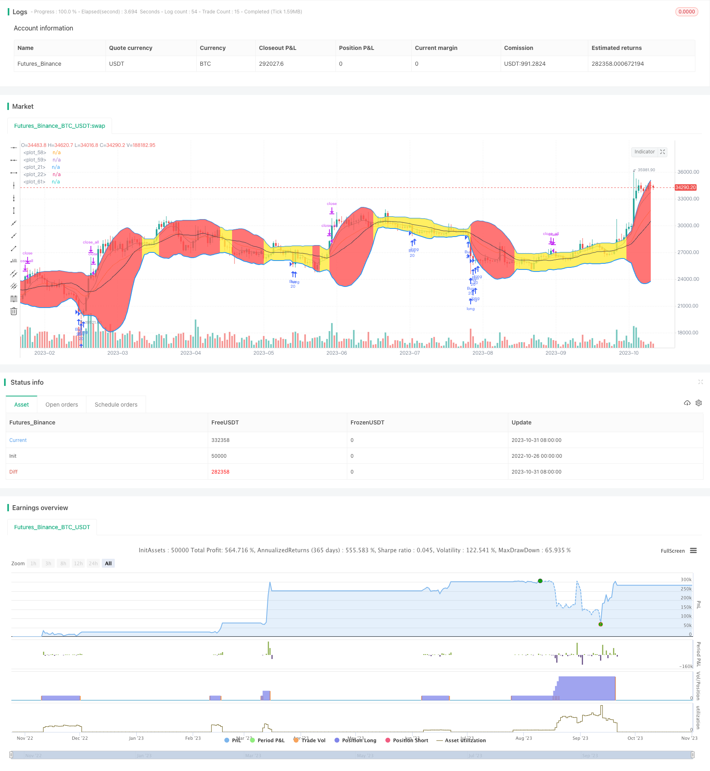The height and width of the screenshot is (771, 710).
Task: Select the horizontal segment drawing tool
Action: [14, 173]
